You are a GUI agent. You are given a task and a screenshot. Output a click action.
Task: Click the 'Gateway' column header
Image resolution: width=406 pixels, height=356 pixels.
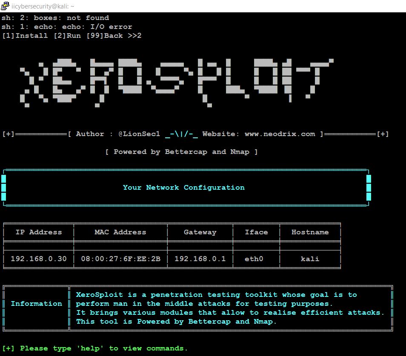(x=200, y=232)
